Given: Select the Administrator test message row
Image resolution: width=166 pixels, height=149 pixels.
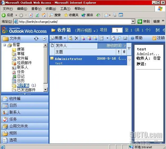Looking at the screenshot, I should click(x=88, y=60).
